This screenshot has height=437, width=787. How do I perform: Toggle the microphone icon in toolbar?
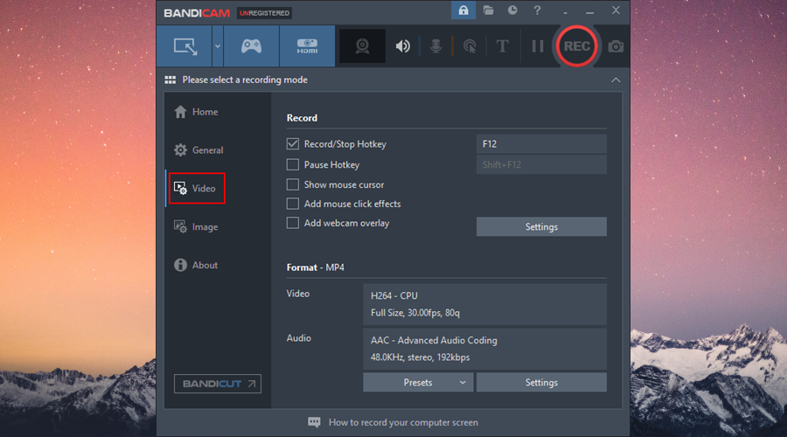coord(435,46)
